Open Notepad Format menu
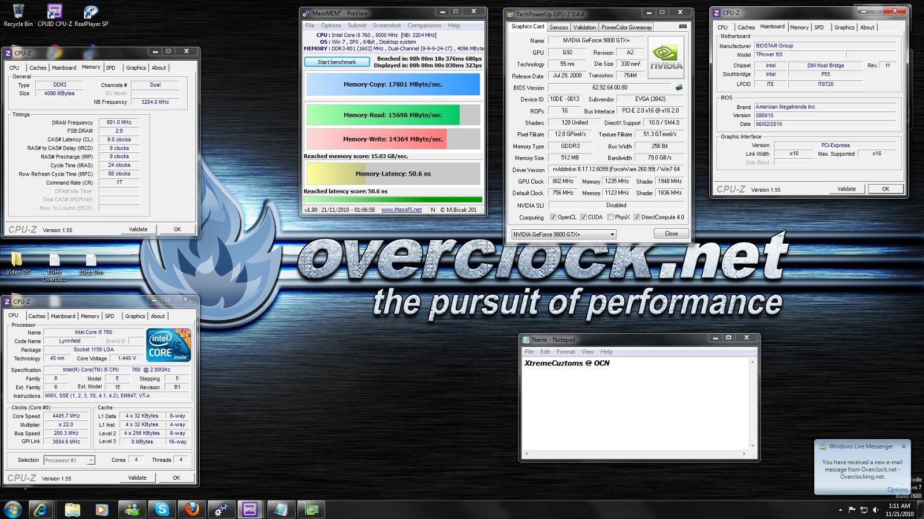 [x=565, y=352]
